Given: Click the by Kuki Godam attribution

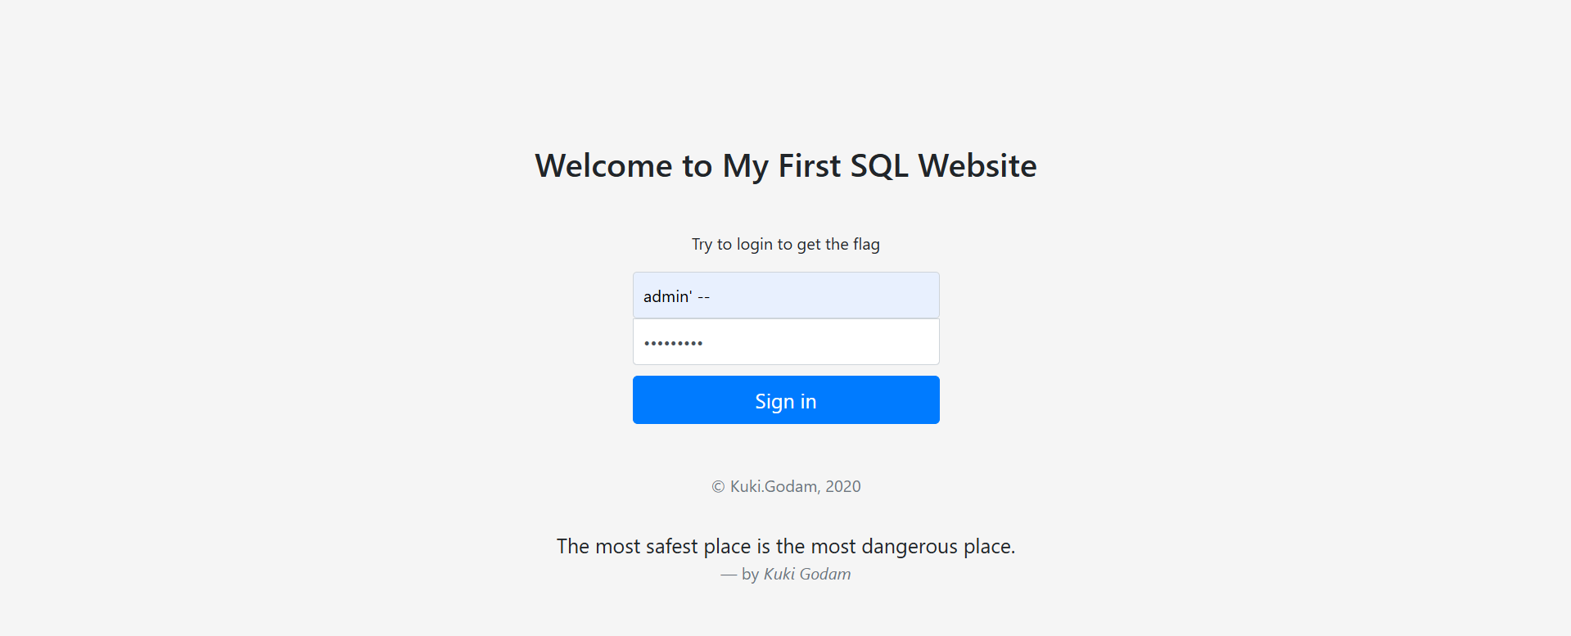Looking at the screenshot, I should click(x=786, y=574).
